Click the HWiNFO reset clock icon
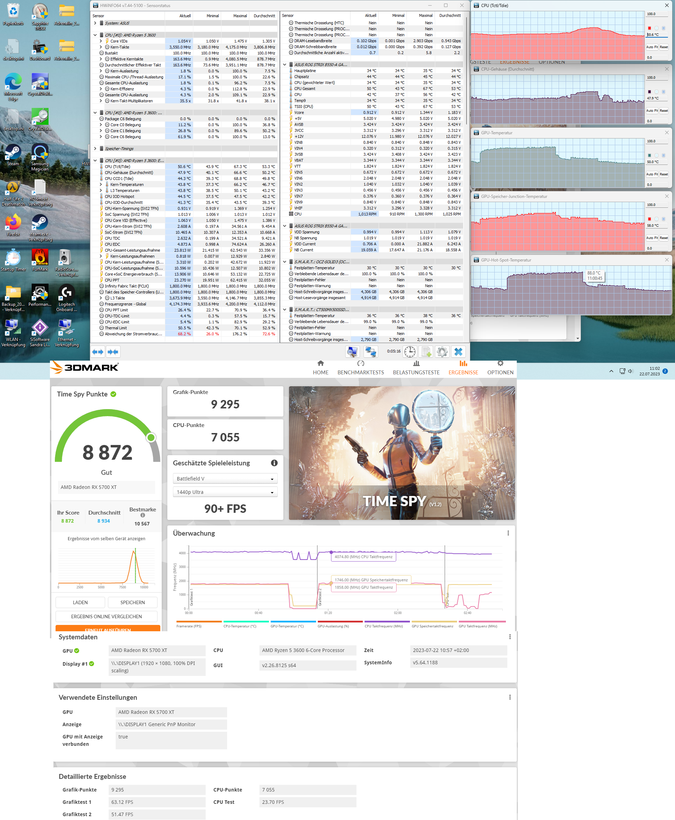This screenshot has height=820, width=675. (x=410, y=352)
